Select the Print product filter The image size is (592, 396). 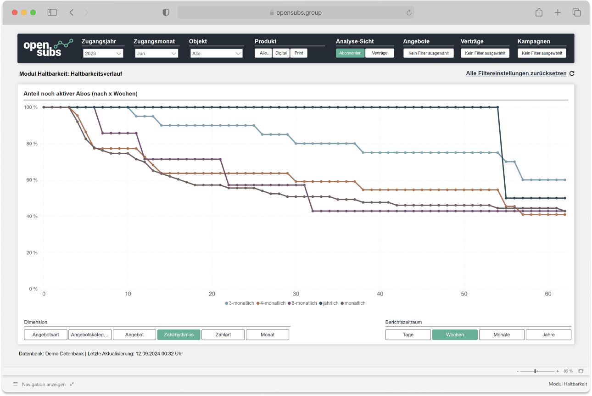coord(299,53)
